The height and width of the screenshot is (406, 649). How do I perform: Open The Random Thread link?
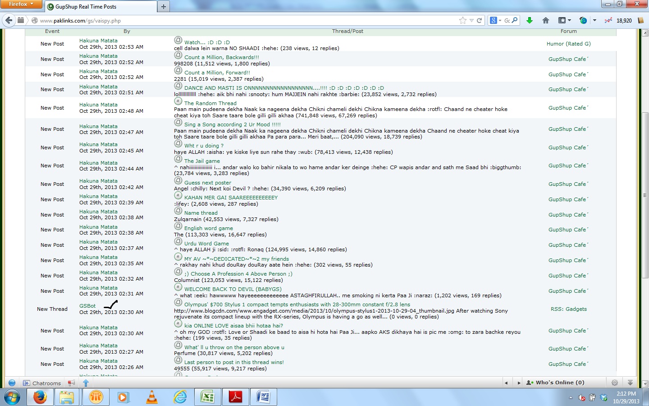tap(210, 103)
